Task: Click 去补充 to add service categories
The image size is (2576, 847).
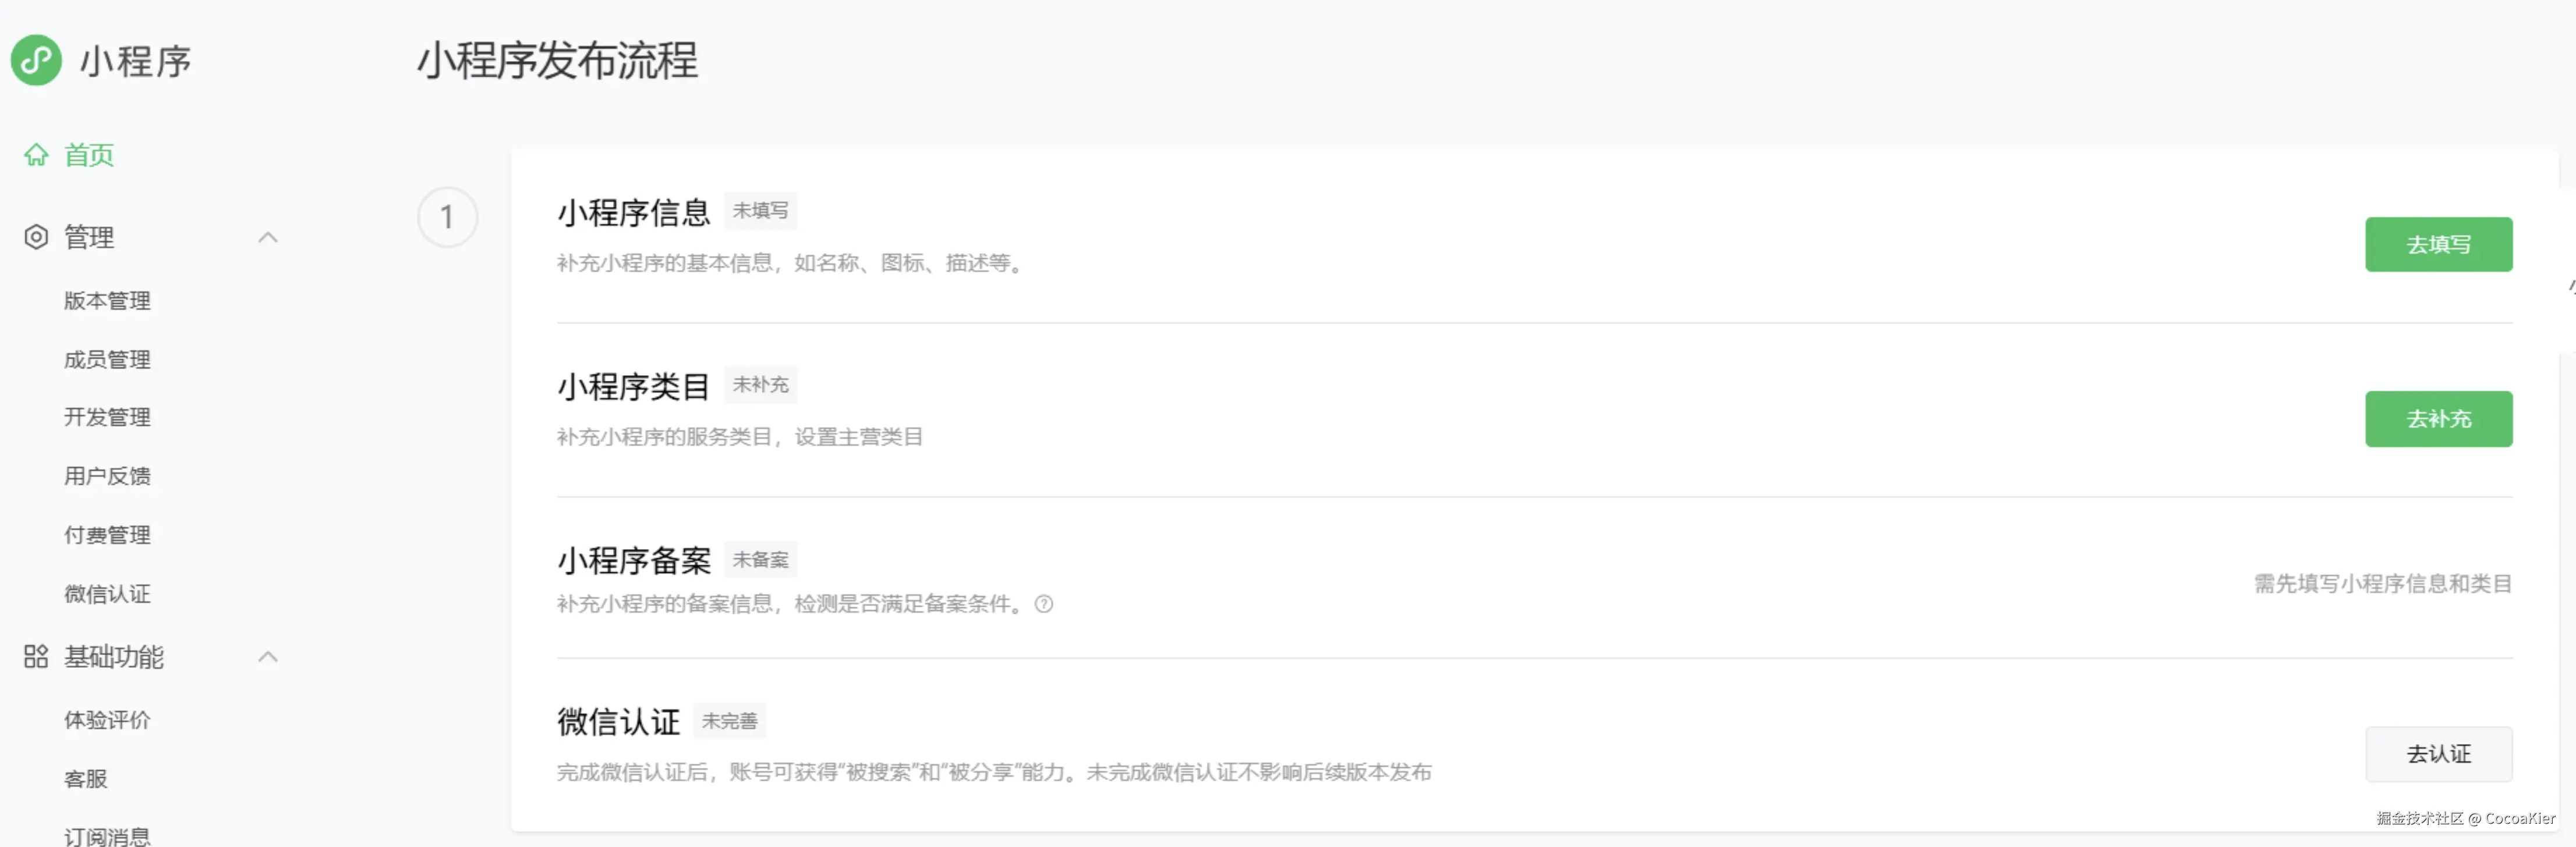Action: (2438, 418)
